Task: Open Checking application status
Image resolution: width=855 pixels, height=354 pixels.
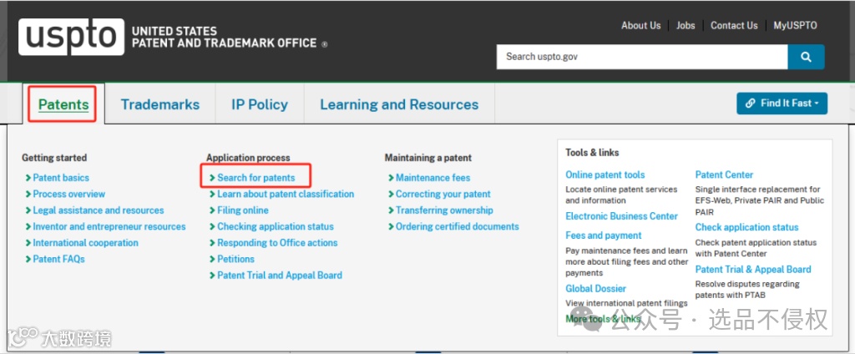Action: tap(276, 226)
